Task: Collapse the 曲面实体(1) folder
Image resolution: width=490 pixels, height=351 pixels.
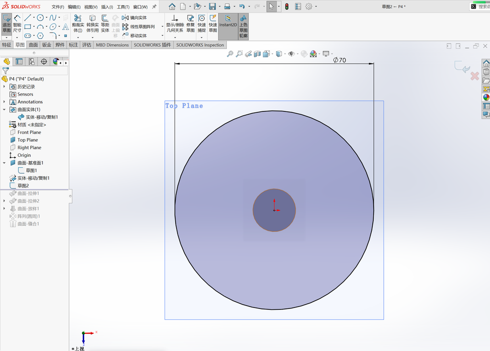Action: point(4,110)
